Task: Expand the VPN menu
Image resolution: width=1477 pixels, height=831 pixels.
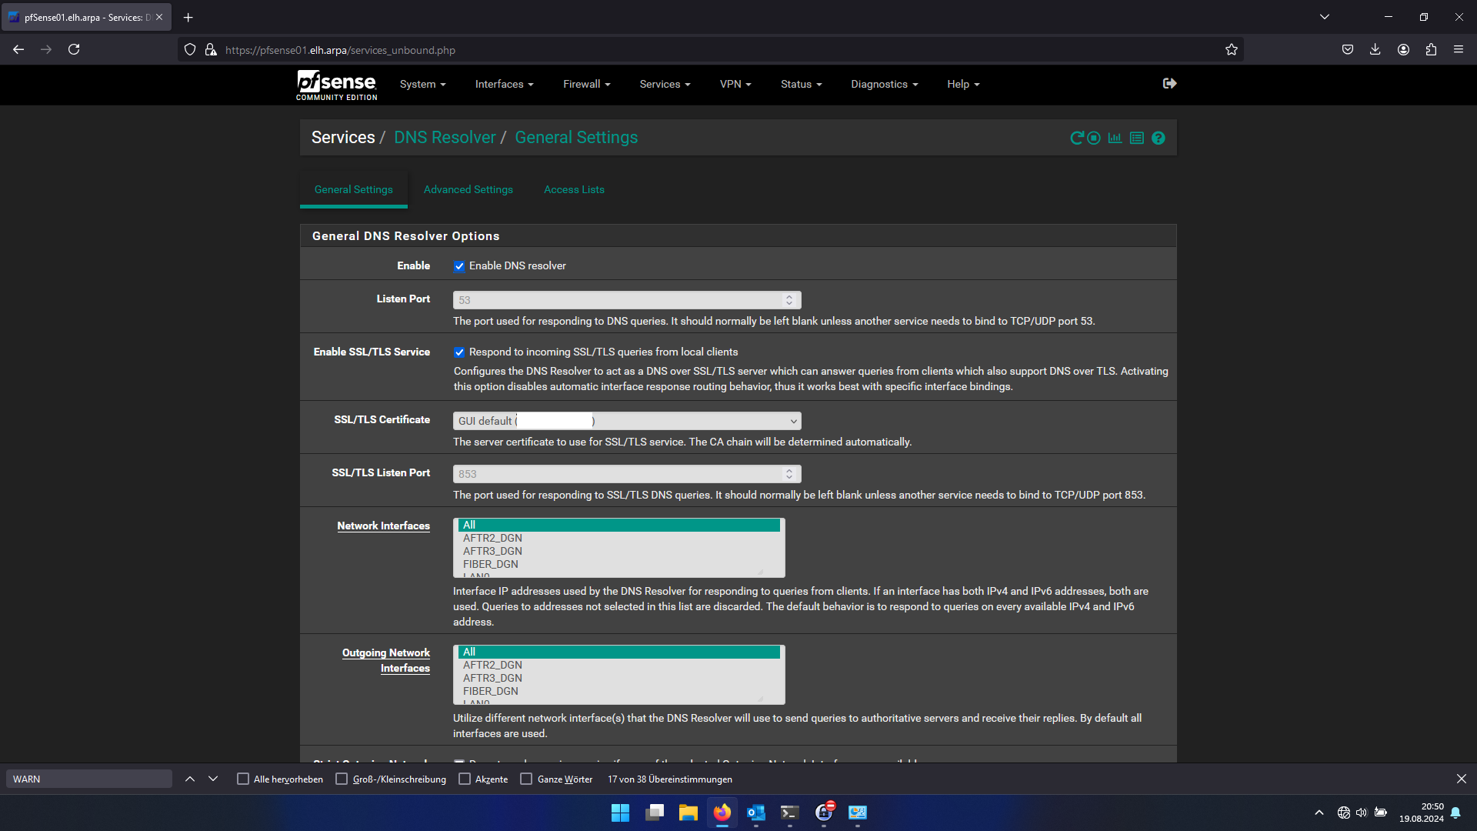Action: coord(735,84)
